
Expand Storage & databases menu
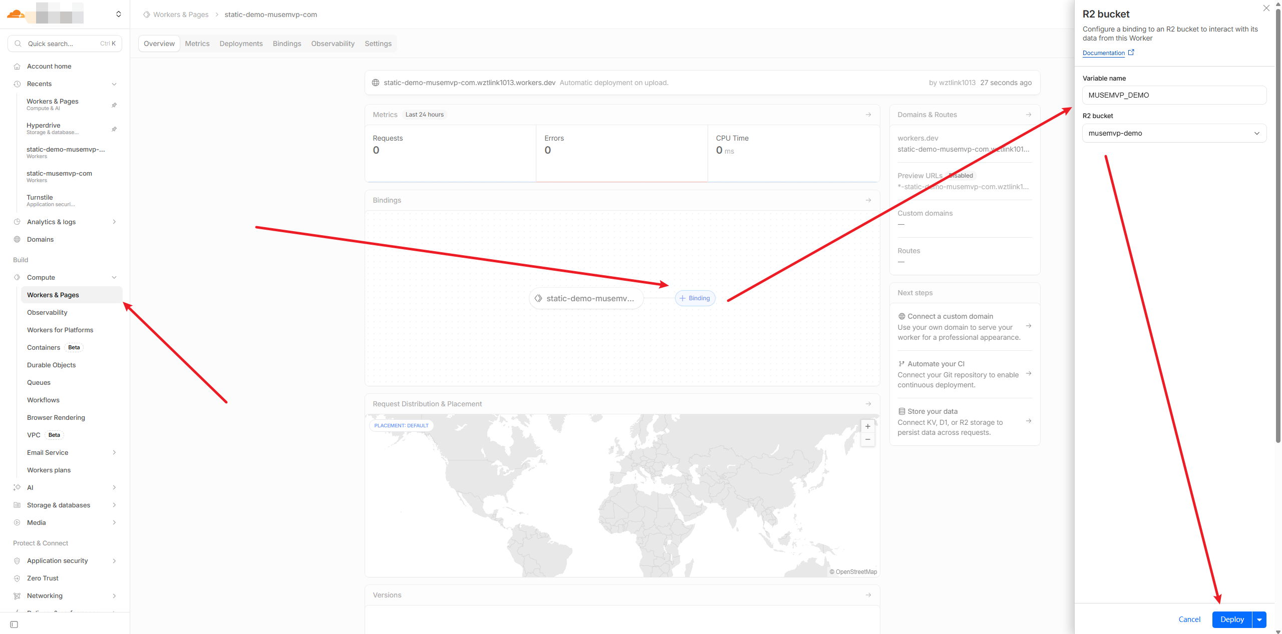tap(114, 505)
